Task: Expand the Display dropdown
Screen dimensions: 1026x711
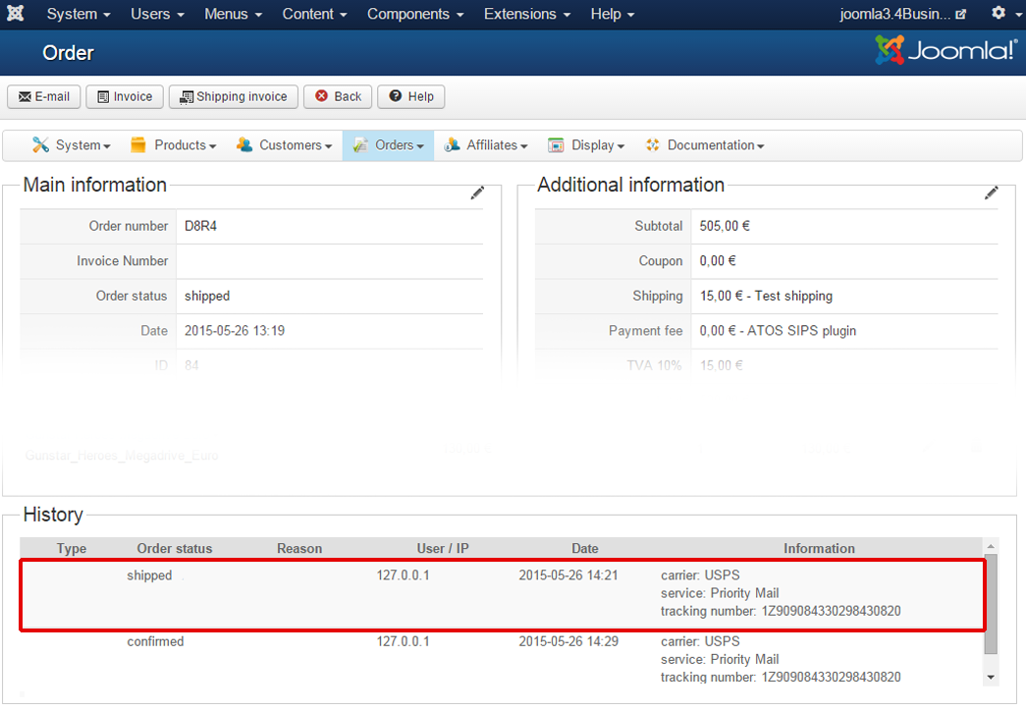Action: pos(586,145)
